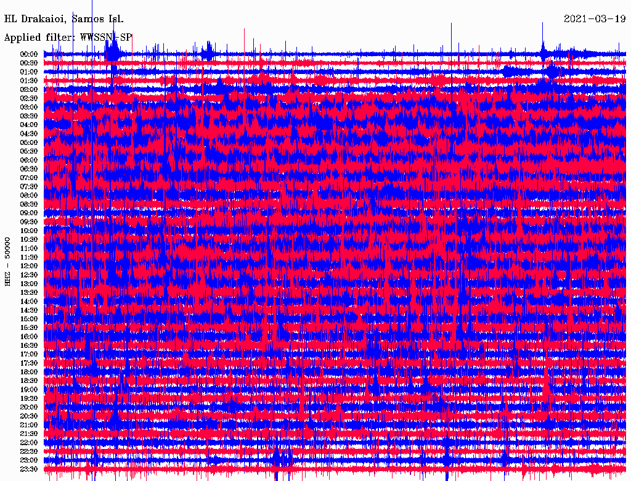The width and height of the screenshot is (631, 481).
Task: Select the 06:00 time label
Action: pyautogui.click(x=29, y=160)
